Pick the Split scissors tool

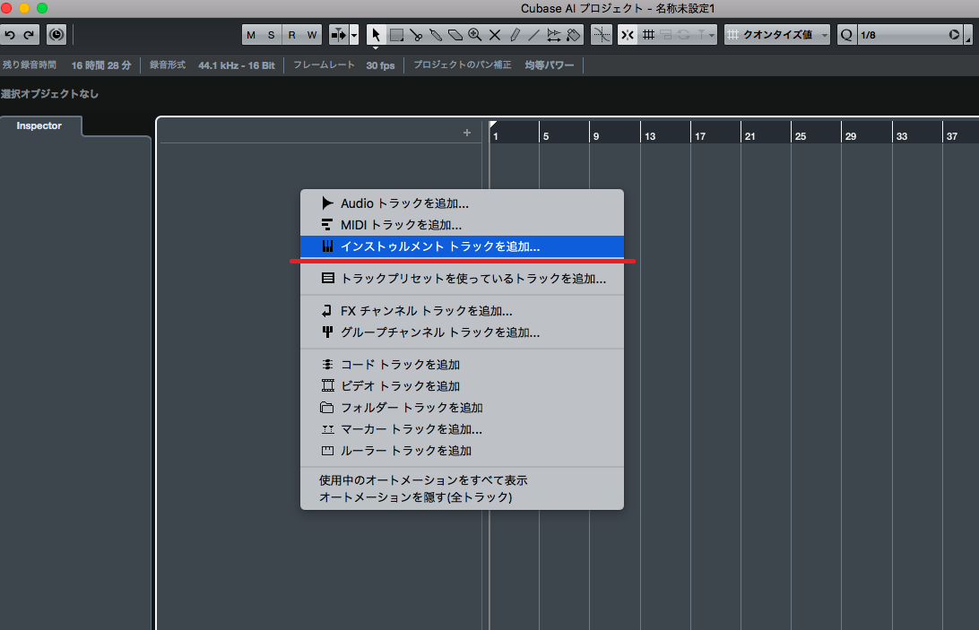pos(416,35)
